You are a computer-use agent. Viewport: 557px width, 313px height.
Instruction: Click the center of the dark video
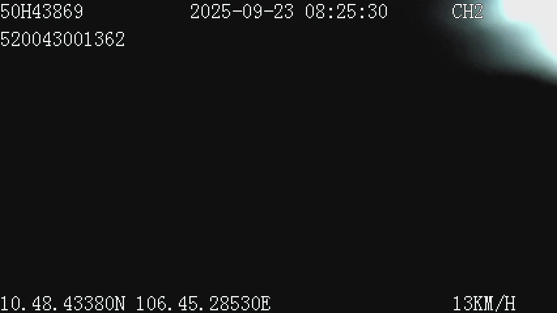[278, 156]
